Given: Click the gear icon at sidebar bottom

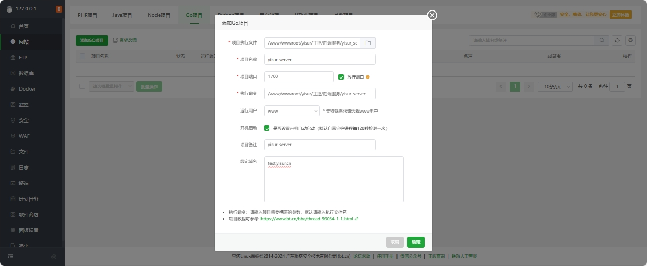Looking at the screenshot, I should (54, 257).
